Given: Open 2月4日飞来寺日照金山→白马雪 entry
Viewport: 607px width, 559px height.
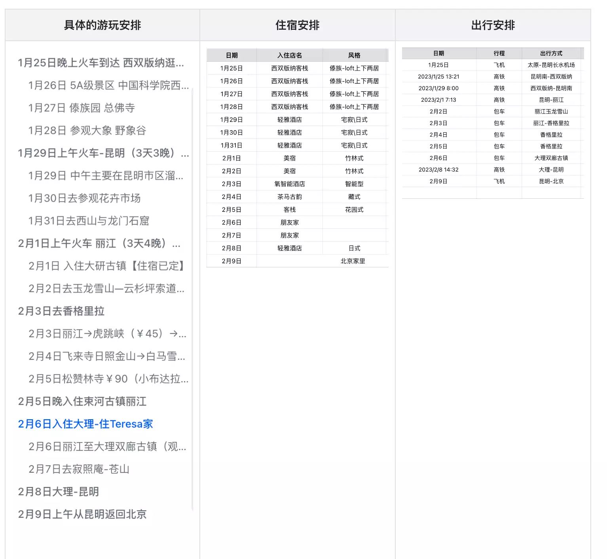Looking at the screenshot, I should pyautogui.click(x=106, y=356).
